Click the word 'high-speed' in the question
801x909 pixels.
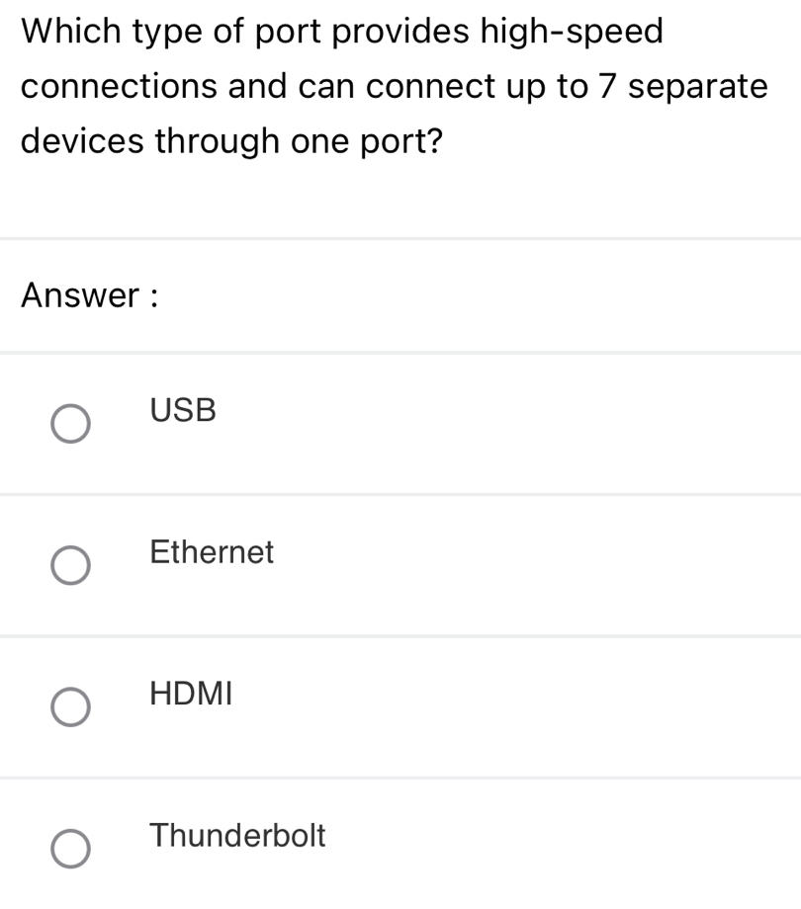(x=572, y=32)
